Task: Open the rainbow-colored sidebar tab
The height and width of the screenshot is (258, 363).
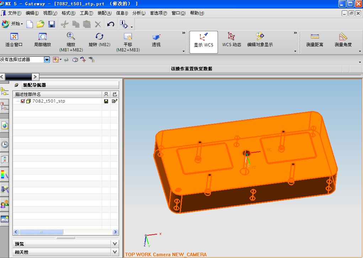Action: tap(4, 174)
